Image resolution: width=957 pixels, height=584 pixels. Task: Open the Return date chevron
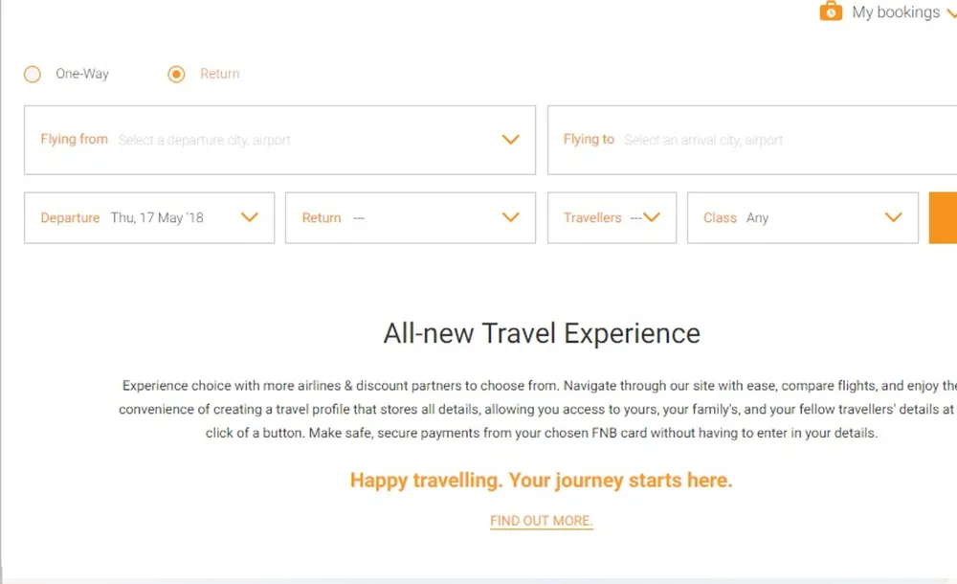(511, 217)
